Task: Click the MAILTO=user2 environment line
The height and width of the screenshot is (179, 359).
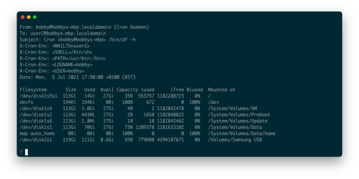Action: [x=54, y=46]
